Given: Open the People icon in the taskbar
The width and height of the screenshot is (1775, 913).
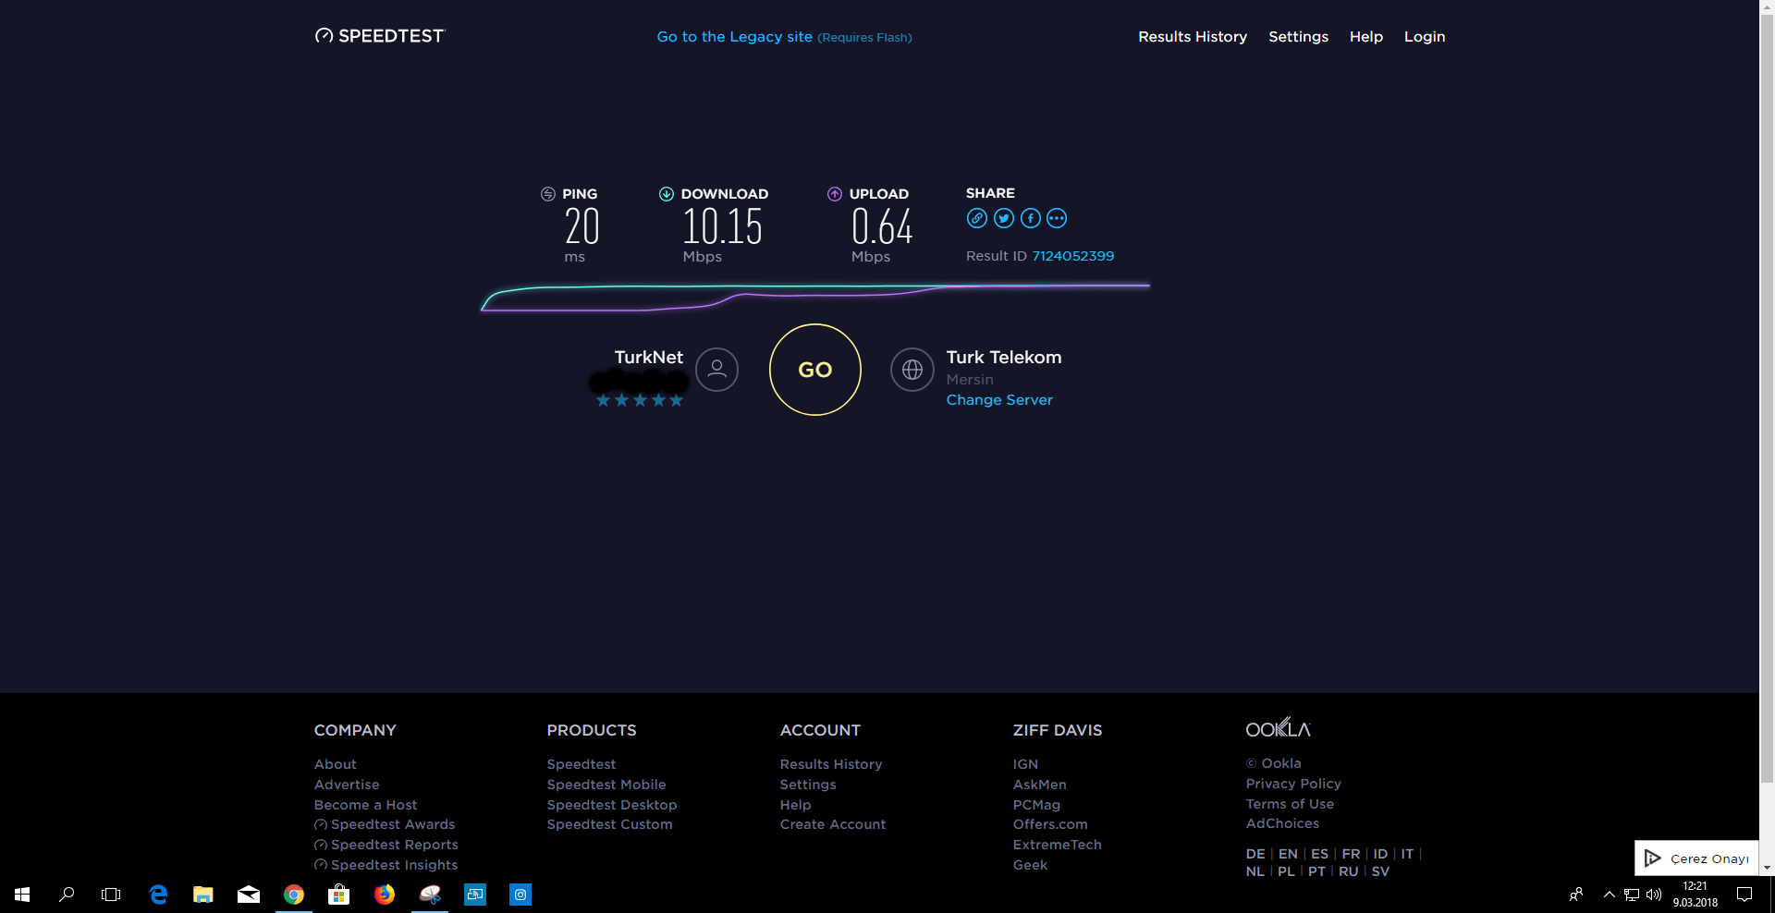Looking at the screenshot, I should 1576,895.
